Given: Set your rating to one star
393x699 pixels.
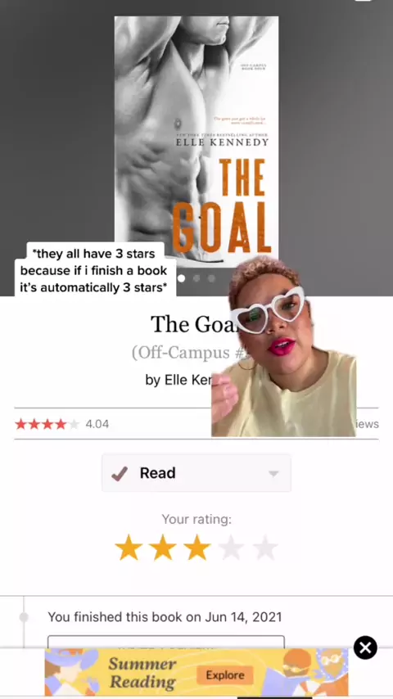Looking at the screenshot, I should 129,548.
